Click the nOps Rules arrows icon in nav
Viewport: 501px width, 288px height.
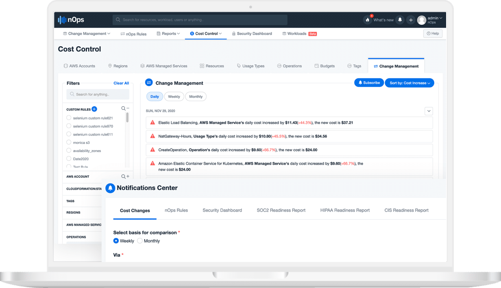tap(122, 34)
